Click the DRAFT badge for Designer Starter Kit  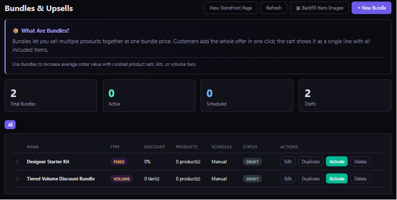click(252, 162)
